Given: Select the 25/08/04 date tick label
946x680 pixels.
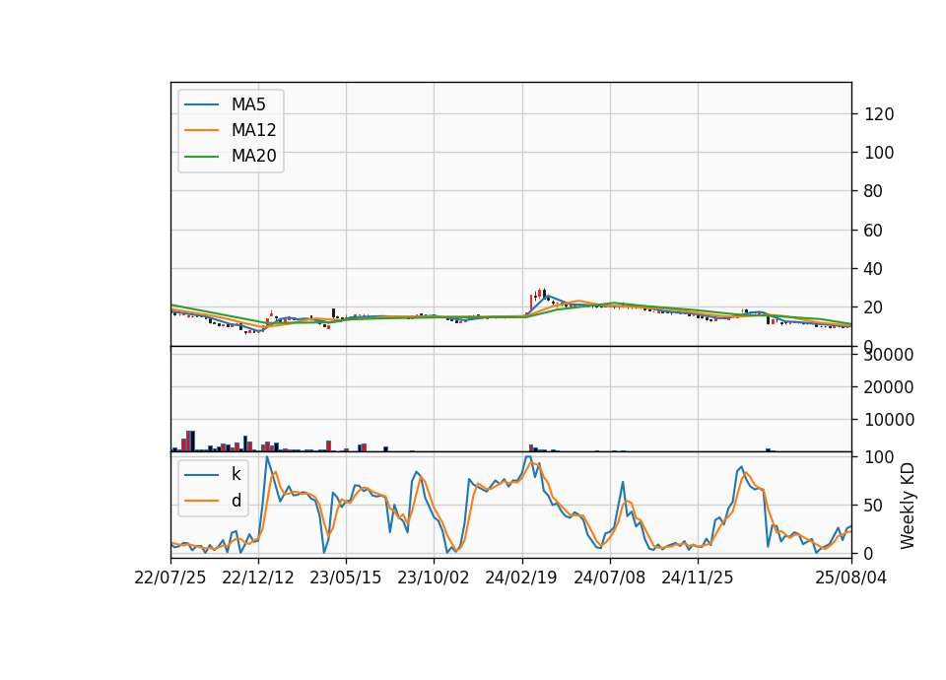Looking at the screenshot, I should (x=851, y=578).
